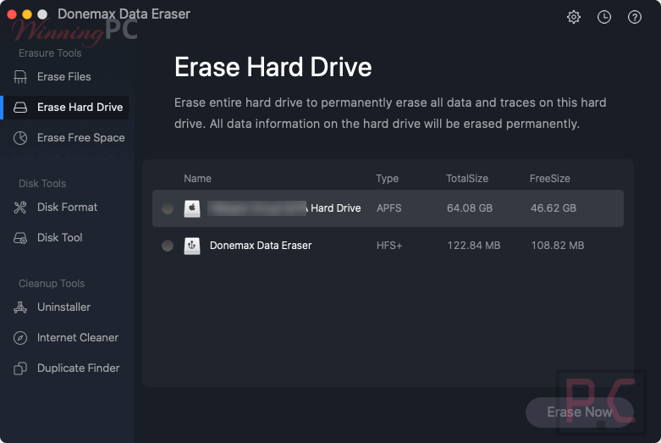Launch the Duplicate Finder tool
This screenshot has height=443, width=661.
point(79,368)
